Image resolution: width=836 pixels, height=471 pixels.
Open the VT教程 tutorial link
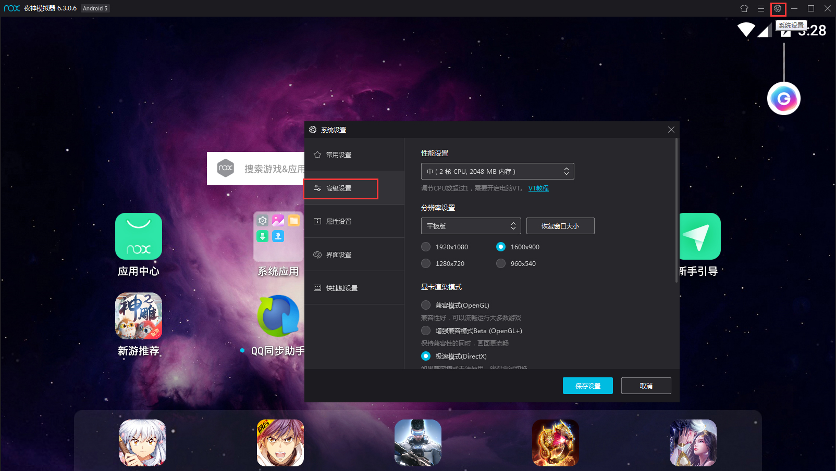point(538,188)
